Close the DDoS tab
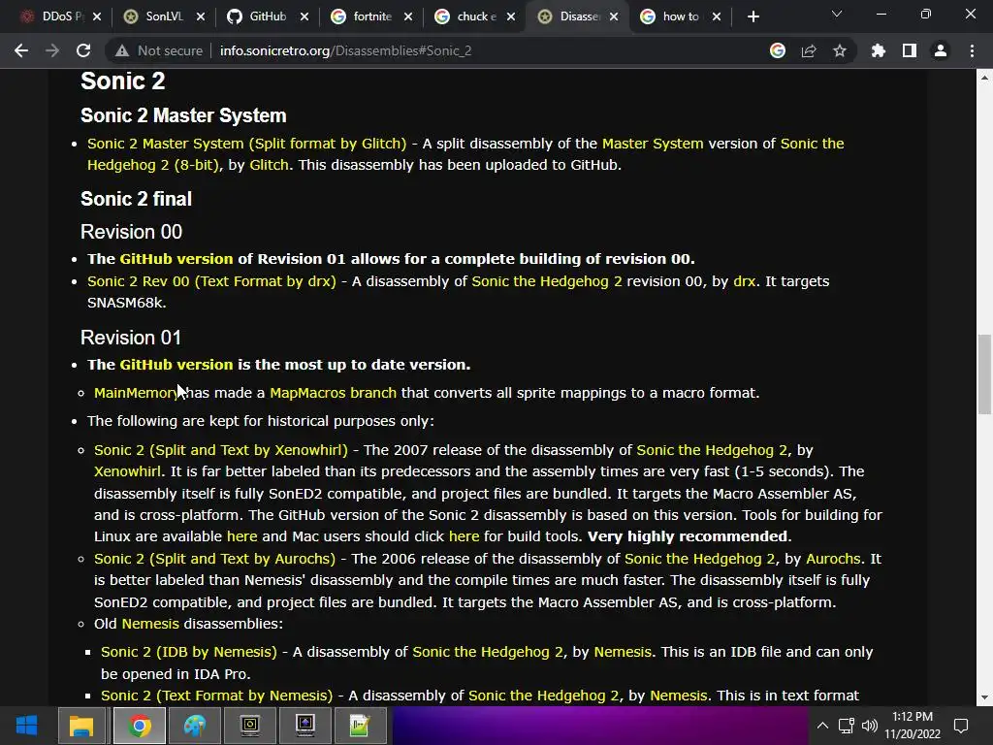The image size is (993, 745). (97, 16)
